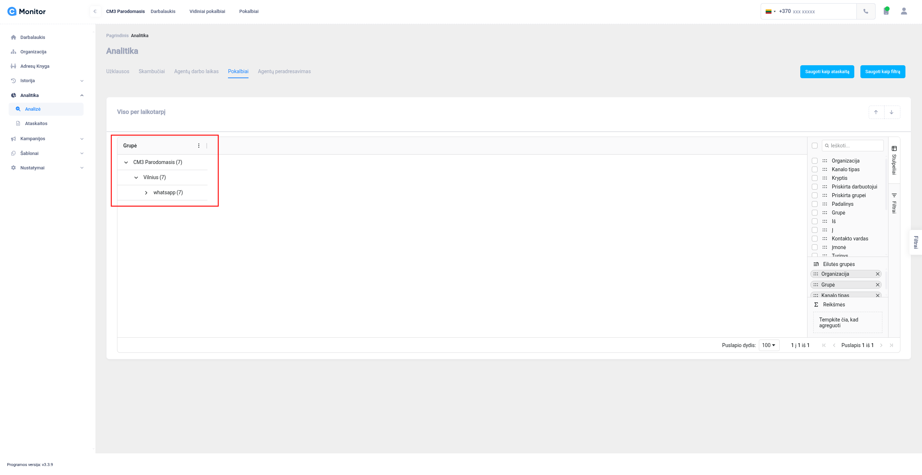Open Grupė column menu three-dots icon

tap(199, 146)
